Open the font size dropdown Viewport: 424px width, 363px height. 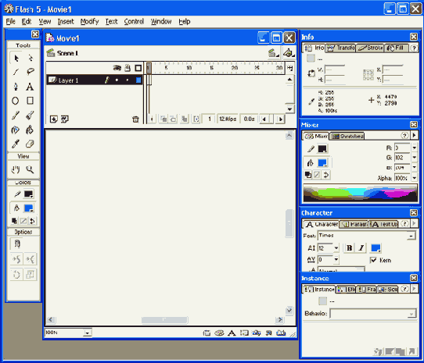(336, 247)
